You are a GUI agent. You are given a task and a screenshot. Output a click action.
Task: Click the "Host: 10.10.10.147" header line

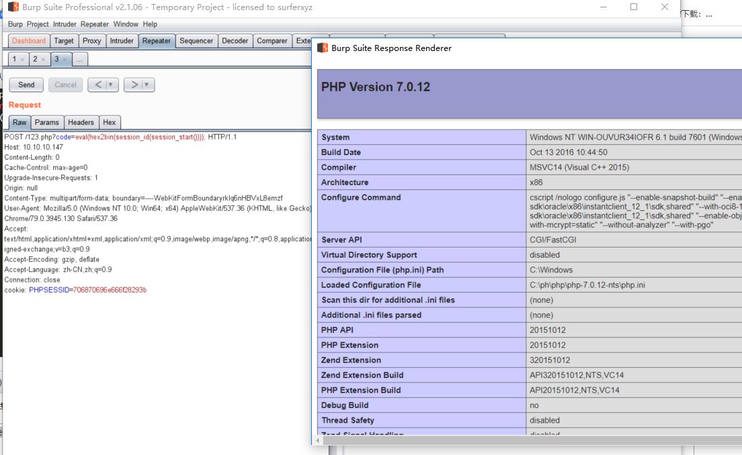34,147
